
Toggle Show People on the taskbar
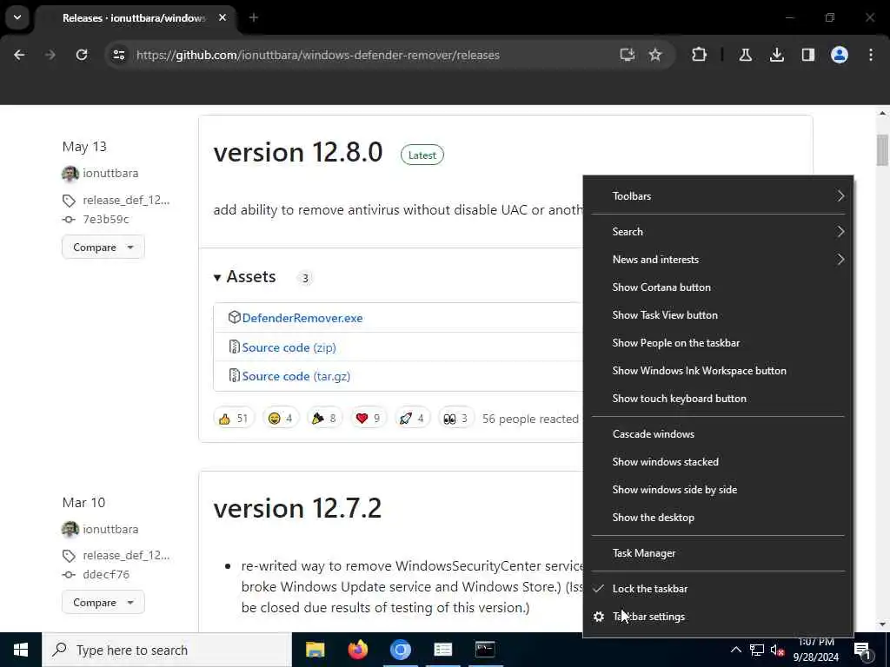[x=718, y=343]
